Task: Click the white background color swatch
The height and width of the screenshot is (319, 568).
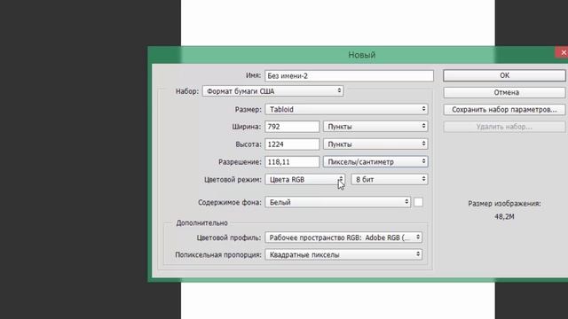Action: pos(418,202)
